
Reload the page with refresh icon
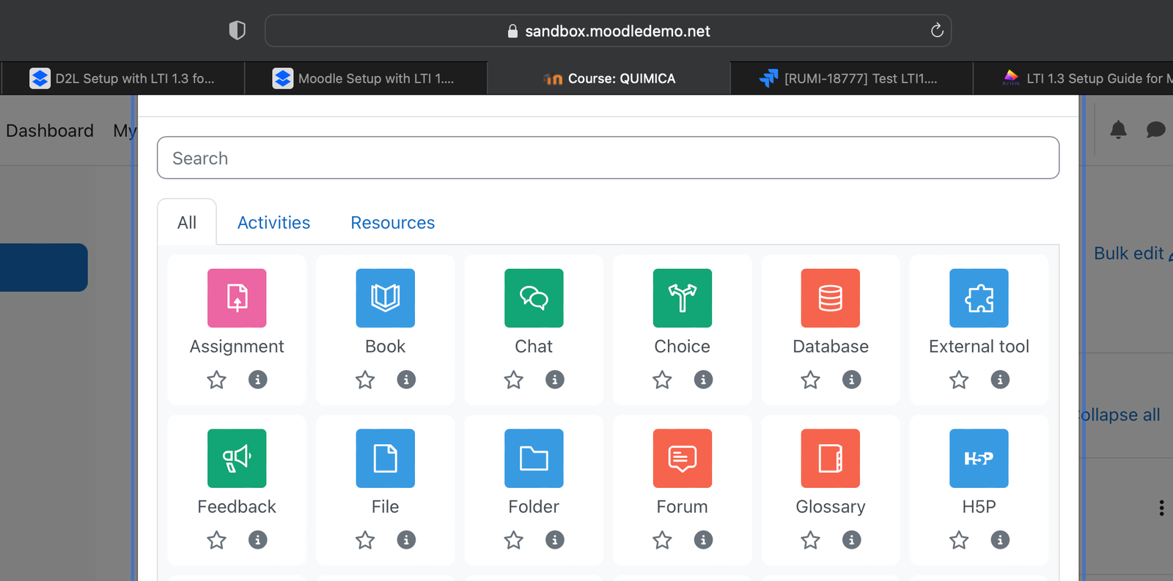tap(936, 31)
